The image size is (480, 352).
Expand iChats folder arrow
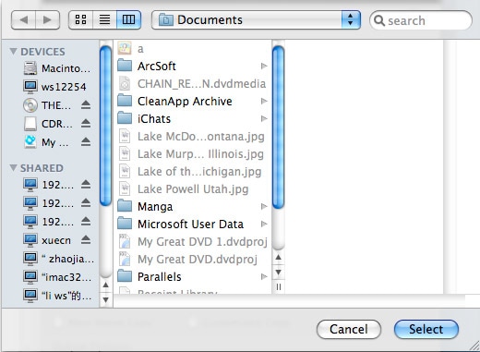tap(264, 118)
